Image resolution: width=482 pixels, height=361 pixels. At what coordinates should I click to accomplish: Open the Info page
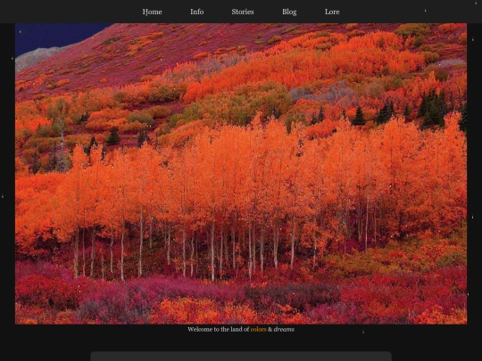pos(196,12)
